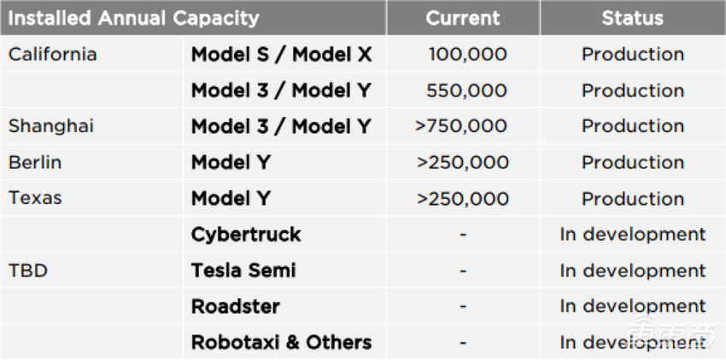This screenshot has height=360, width=726.
Task: Select the Current column header
Action: click(462, 17)
